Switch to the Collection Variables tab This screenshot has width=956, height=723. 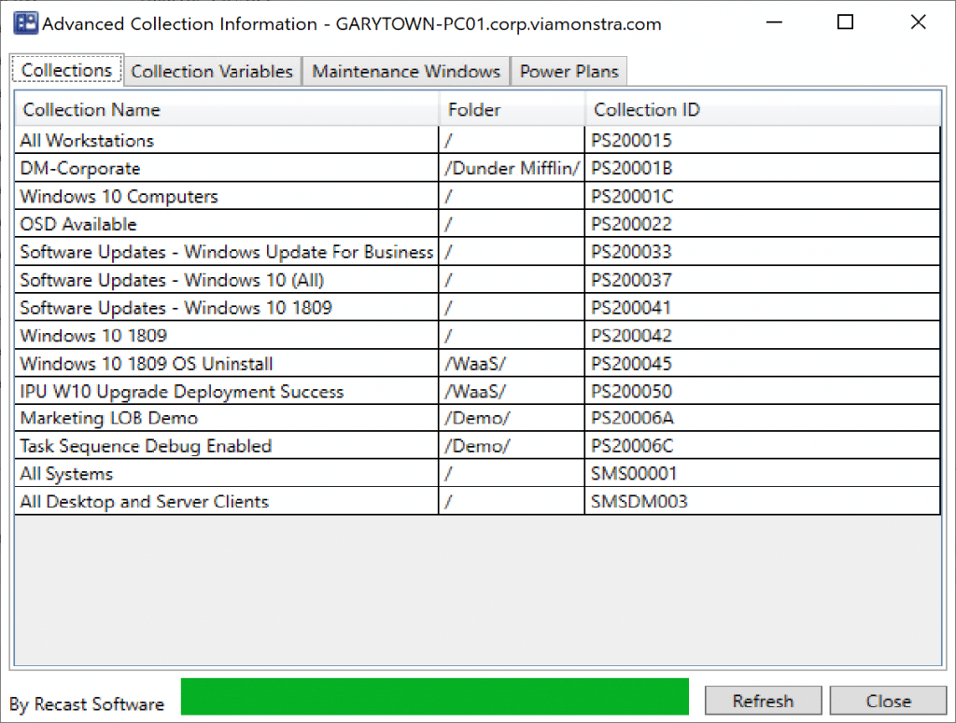point(213,71)
